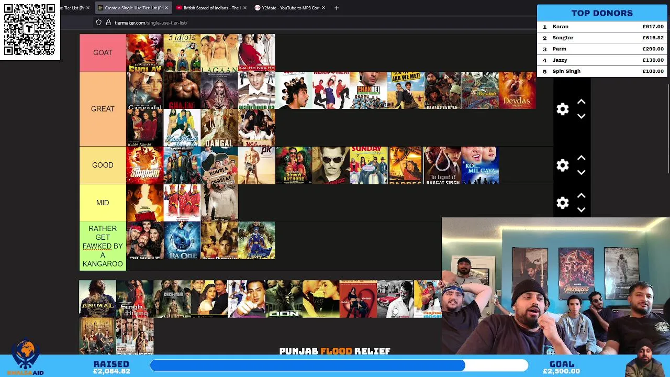The height and width of the screenshot is (377, 670).
Task: Select the Chak De poster
Action: [368, 90]
